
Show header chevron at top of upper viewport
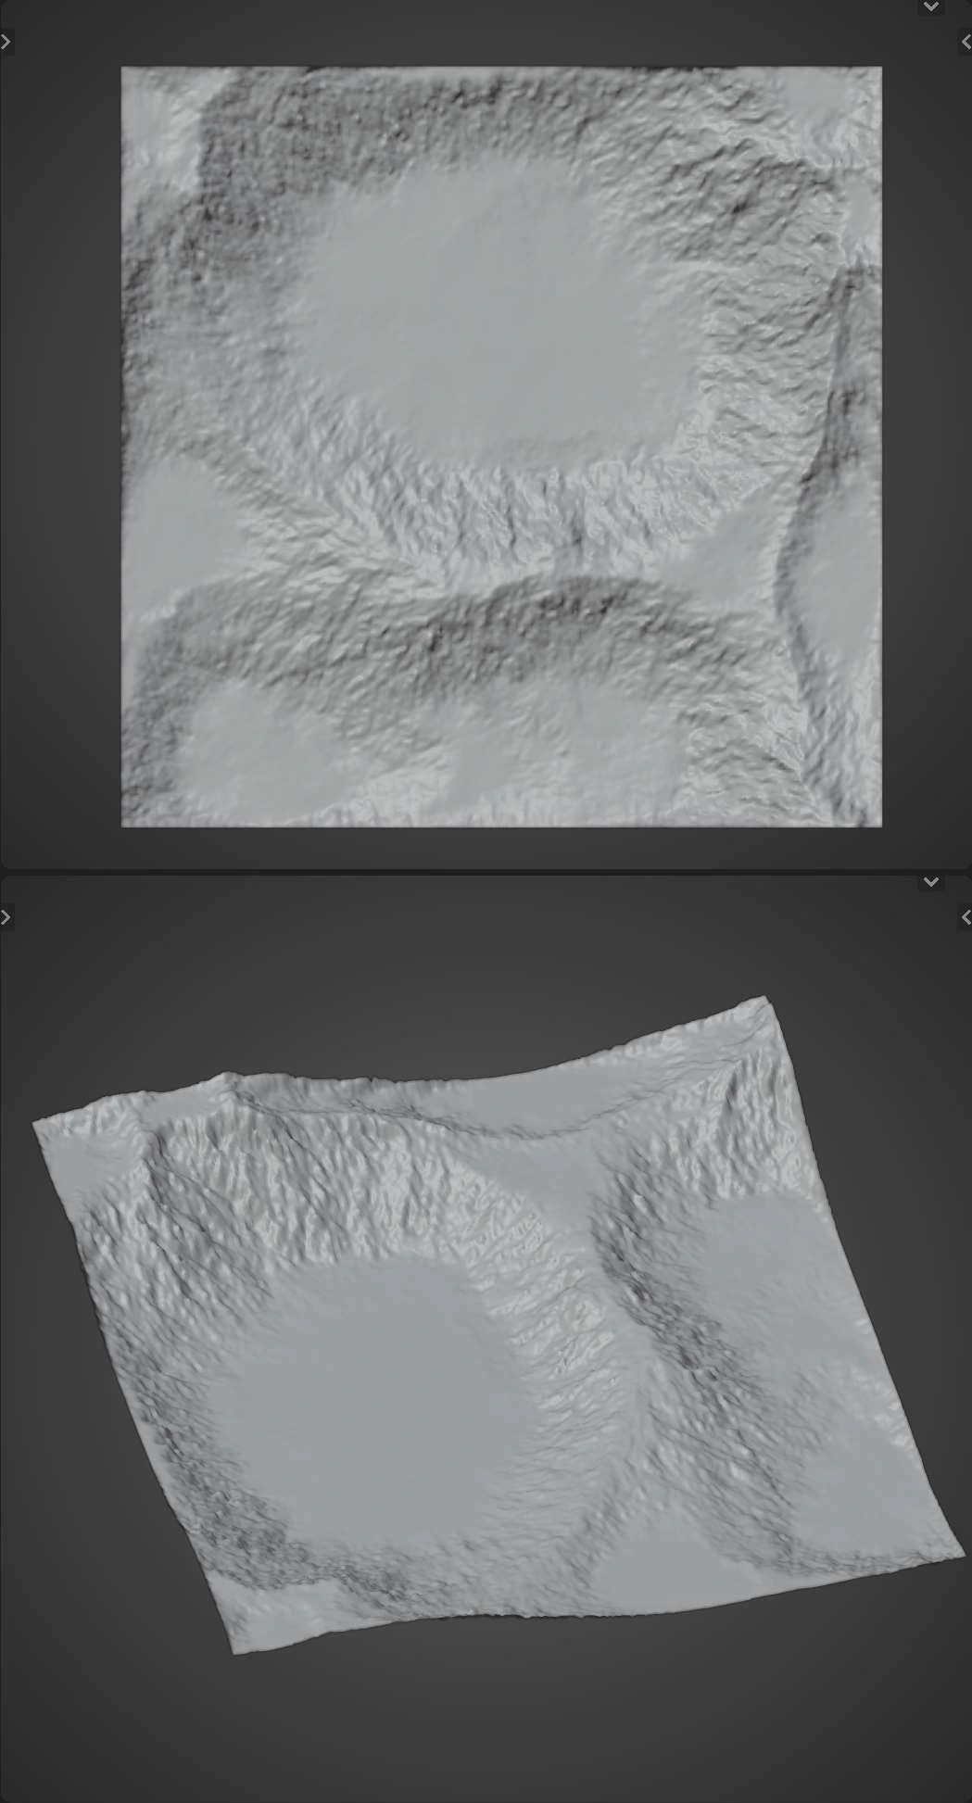pyautogui.click(x=930, y=6)
